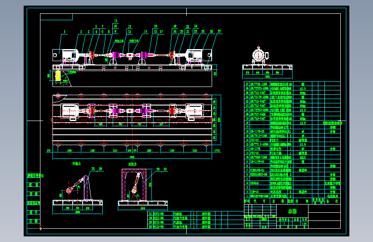The image size is (373, 242).
Task: Click the left motor in the elevation view
Action: coord(65,55)
